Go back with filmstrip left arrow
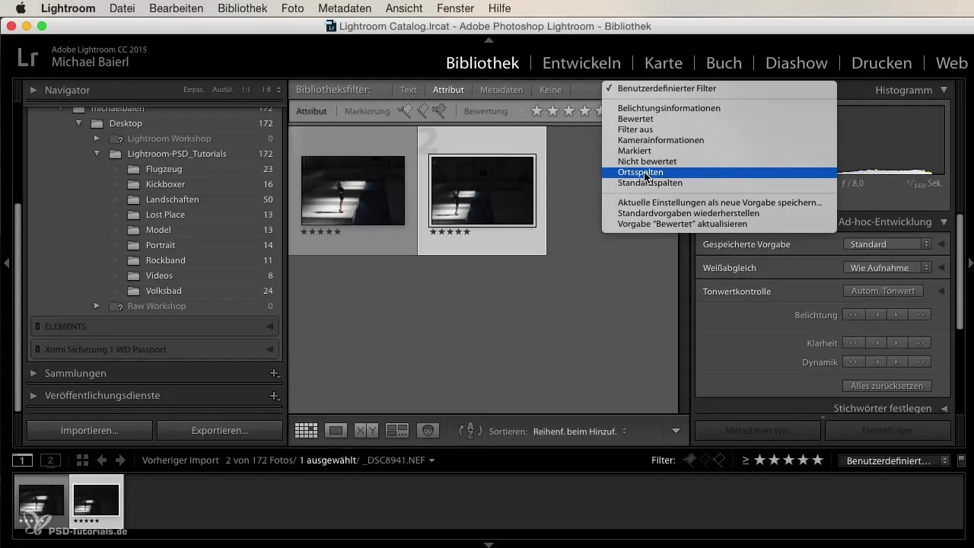Viewport: 974px width, 548px height. coord(101,460)
